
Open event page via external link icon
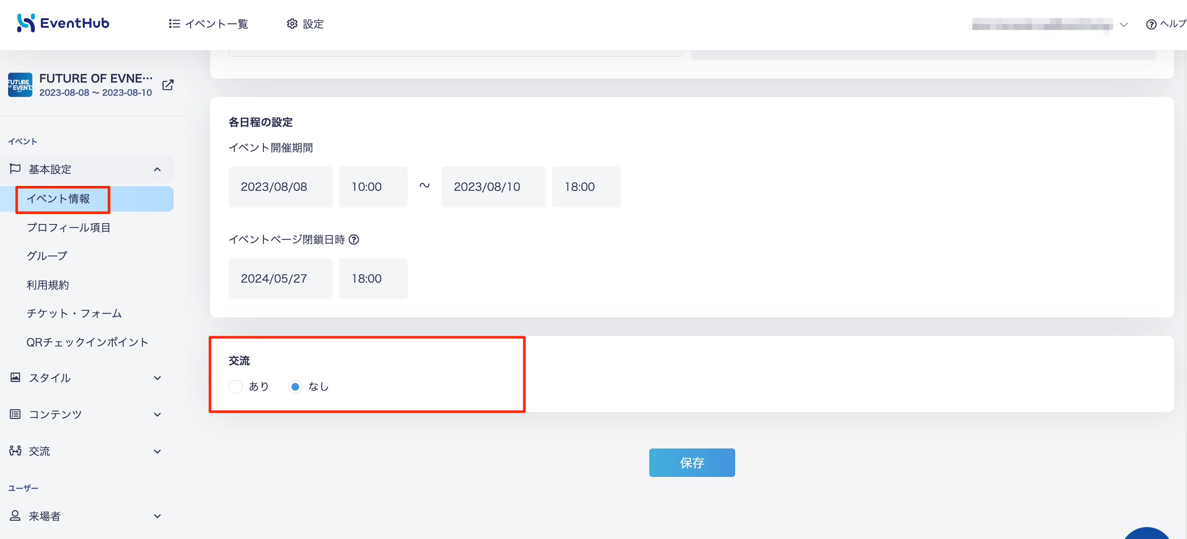(168, 85)
